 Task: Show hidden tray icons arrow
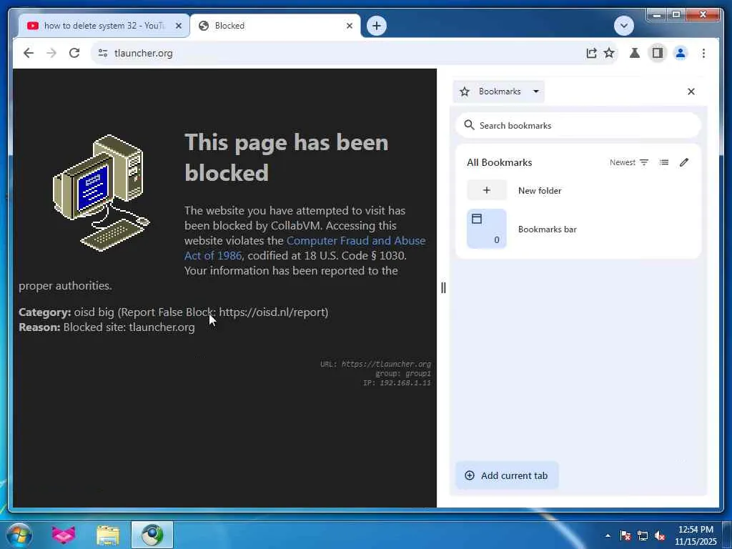pos(608,535)
